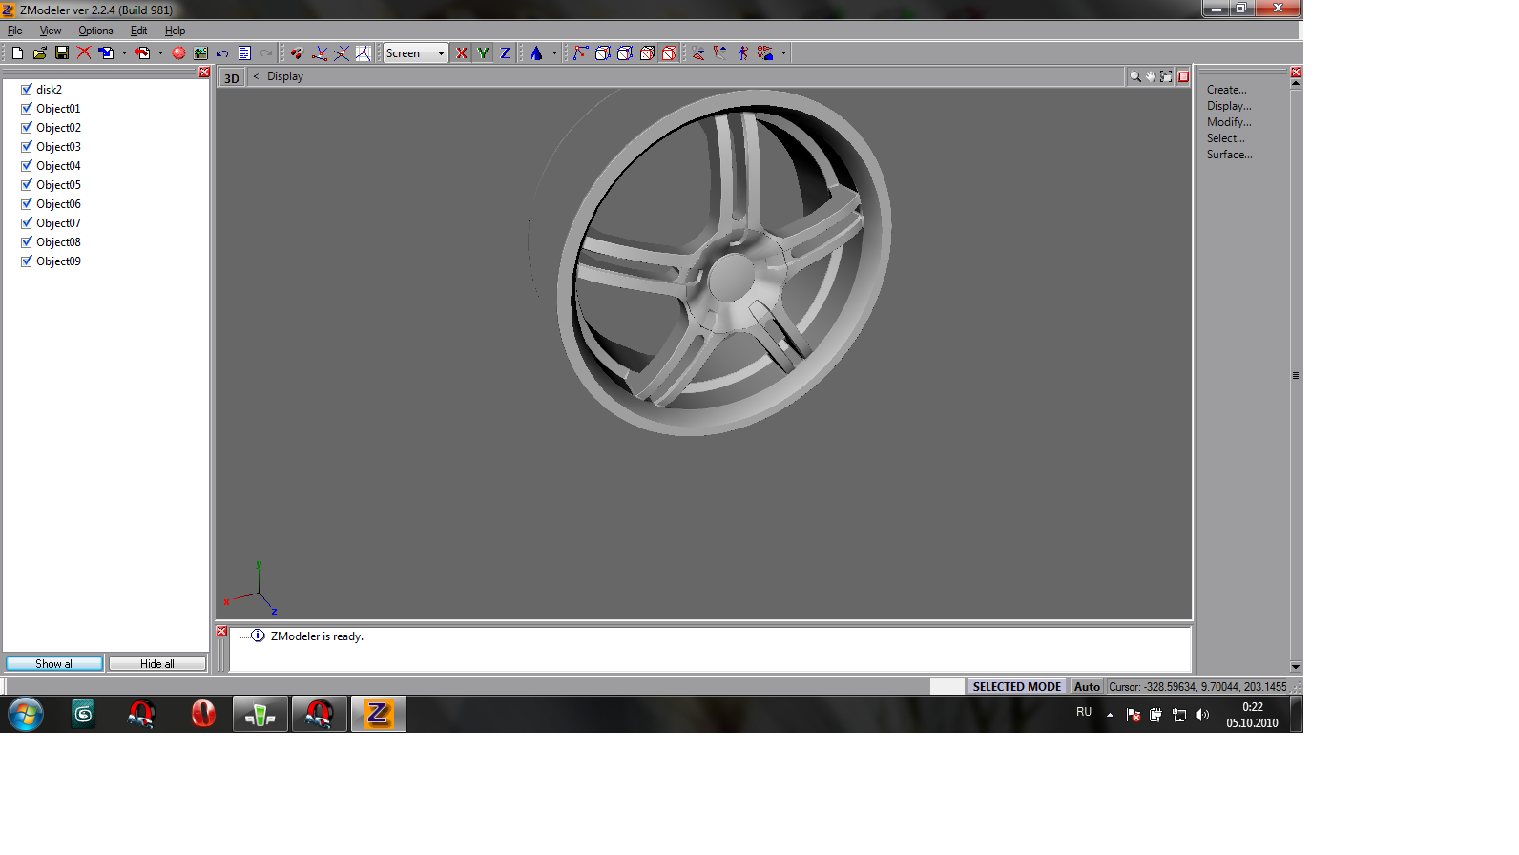Image resolution: width=1519 pixels, height=855 pixels.
Task: Click the fit-to-view icon in viewport header
Action: click(x=1166, y=76)
